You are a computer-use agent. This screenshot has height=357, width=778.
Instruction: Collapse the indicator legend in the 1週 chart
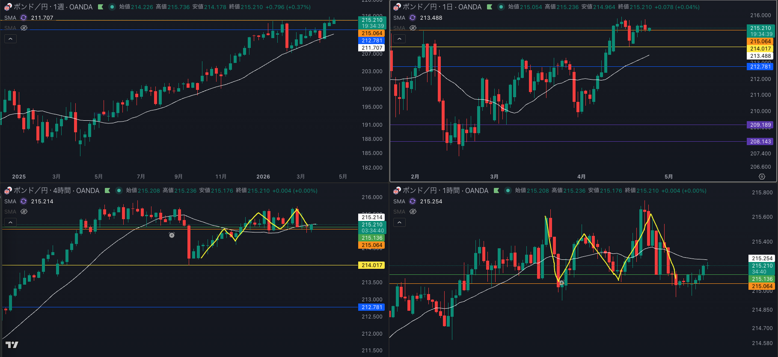10,39
